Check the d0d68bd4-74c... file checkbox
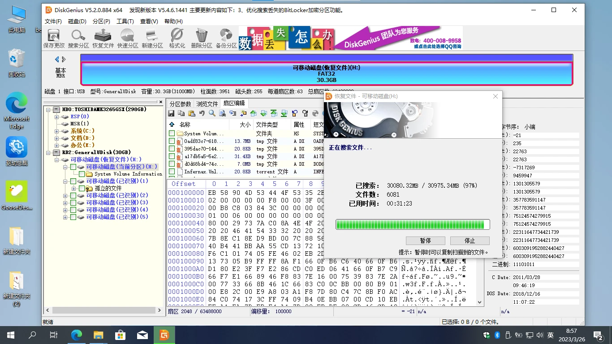Screen dimensions: 612x344 172,164
